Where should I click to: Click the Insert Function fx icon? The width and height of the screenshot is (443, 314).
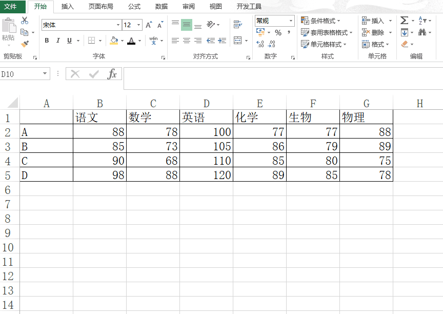pyautogui.click(x=112, y=74)
